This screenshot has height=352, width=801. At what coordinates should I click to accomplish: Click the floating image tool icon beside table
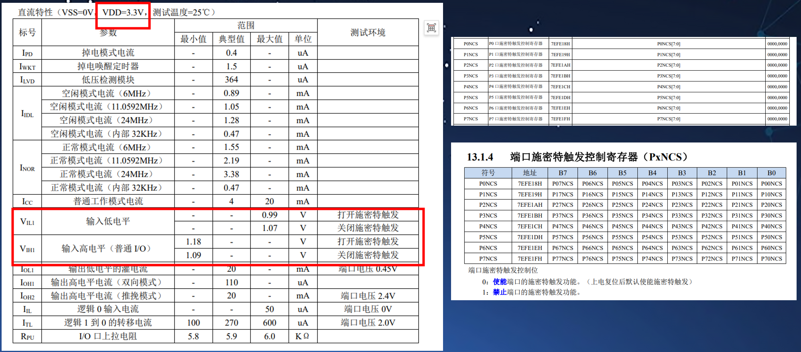(431, 28)
